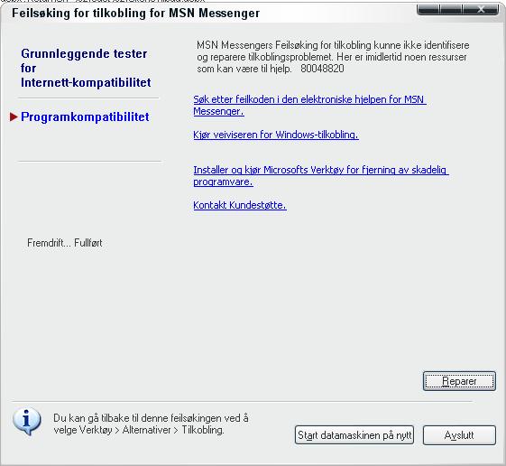Image resolution: width=506 pixels, height=466 pixels.
Task: Click the middle maximize button in title bar
Action: point(452,9)
